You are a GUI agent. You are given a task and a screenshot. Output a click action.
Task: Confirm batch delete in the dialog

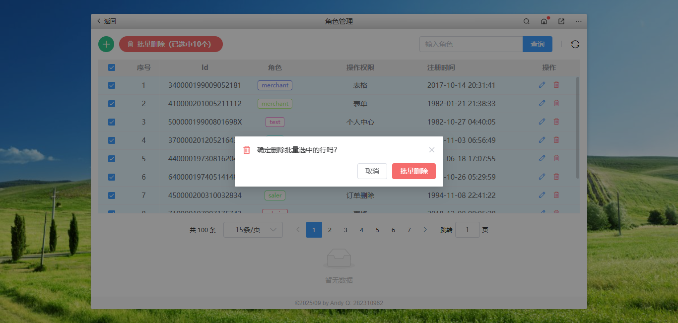[414, 171]
